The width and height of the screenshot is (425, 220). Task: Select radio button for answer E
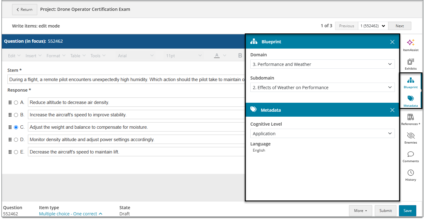click(16, 152)
